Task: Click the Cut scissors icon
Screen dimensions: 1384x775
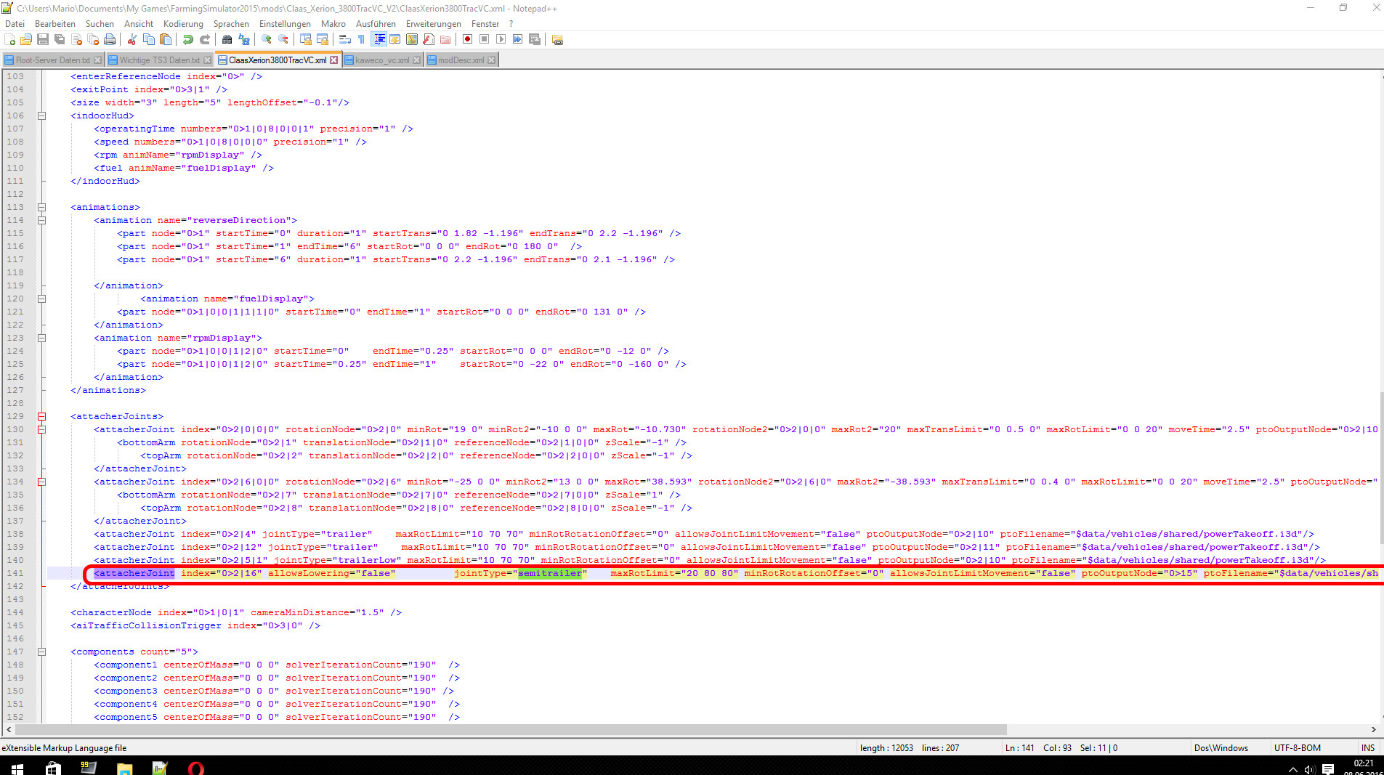Action: click(132, 39)
